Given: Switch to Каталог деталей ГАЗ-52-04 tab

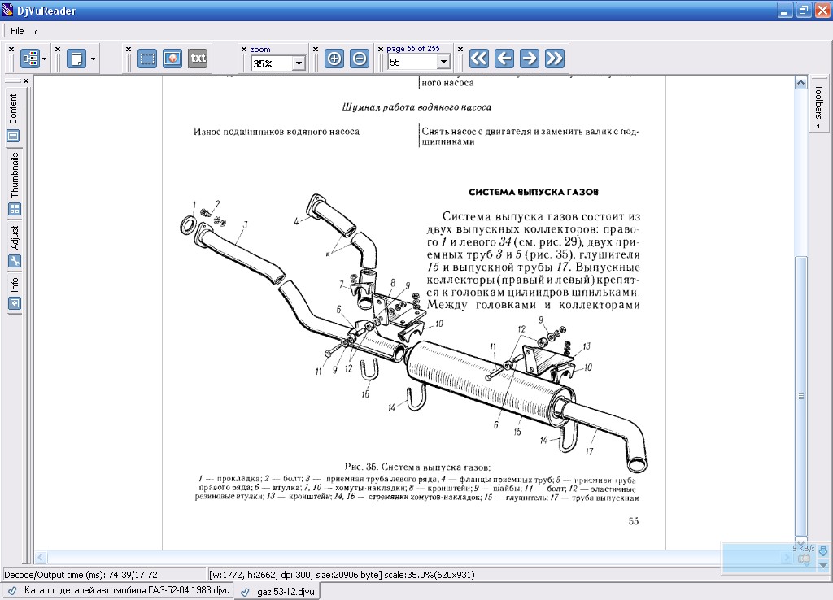Looking at the screenshot, I should (120, 590).
